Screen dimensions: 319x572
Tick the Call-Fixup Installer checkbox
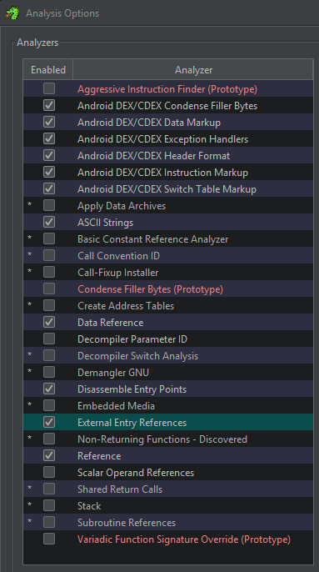[x=49, y=272]
